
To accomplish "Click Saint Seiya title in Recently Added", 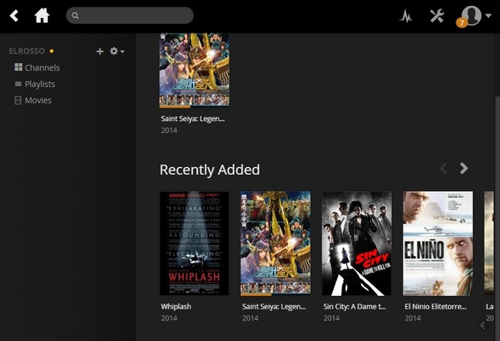I will click(274, 307).
